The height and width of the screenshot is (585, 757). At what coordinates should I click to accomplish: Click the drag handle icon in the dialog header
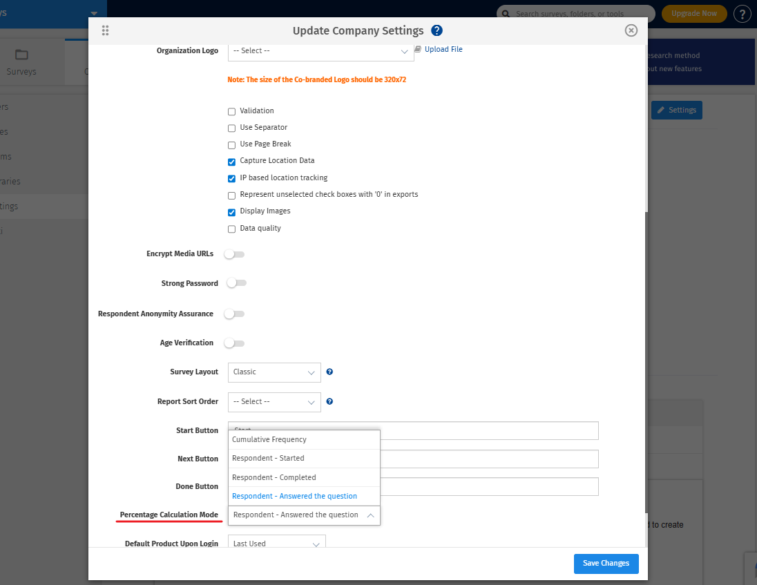(x=105, y=30)
